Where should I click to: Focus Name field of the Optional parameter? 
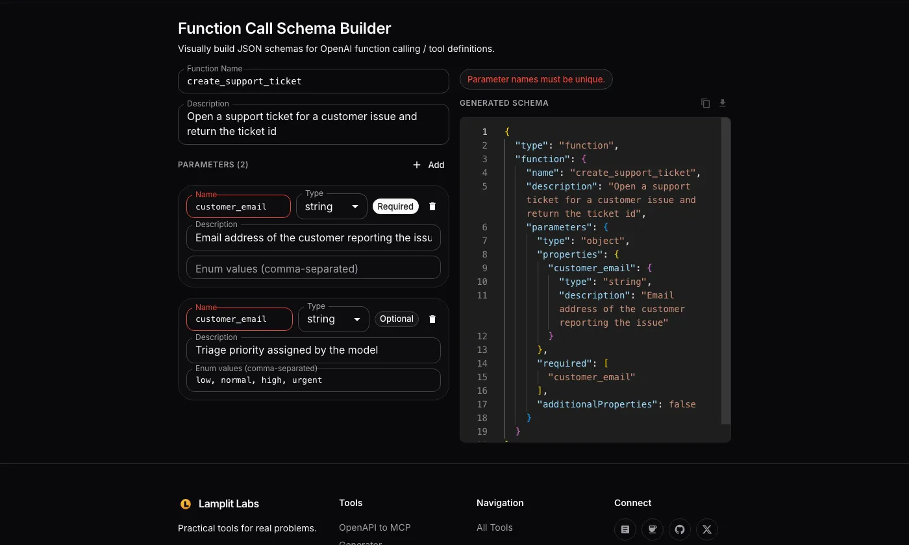coord(240,319)
